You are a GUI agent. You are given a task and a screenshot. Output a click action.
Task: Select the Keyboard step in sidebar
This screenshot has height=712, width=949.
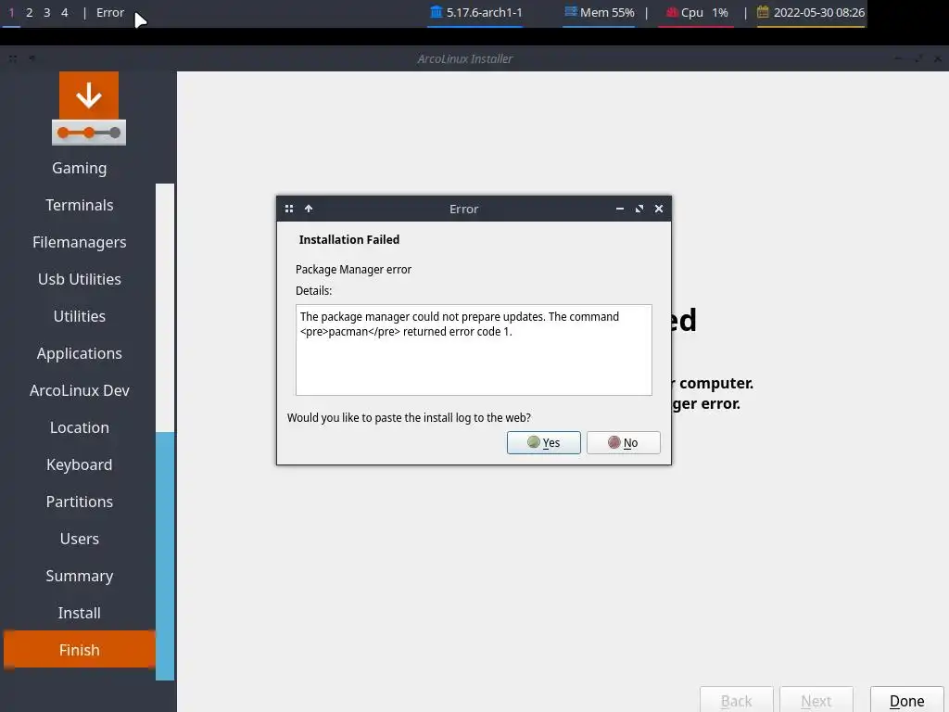click(x=80, y=464)
